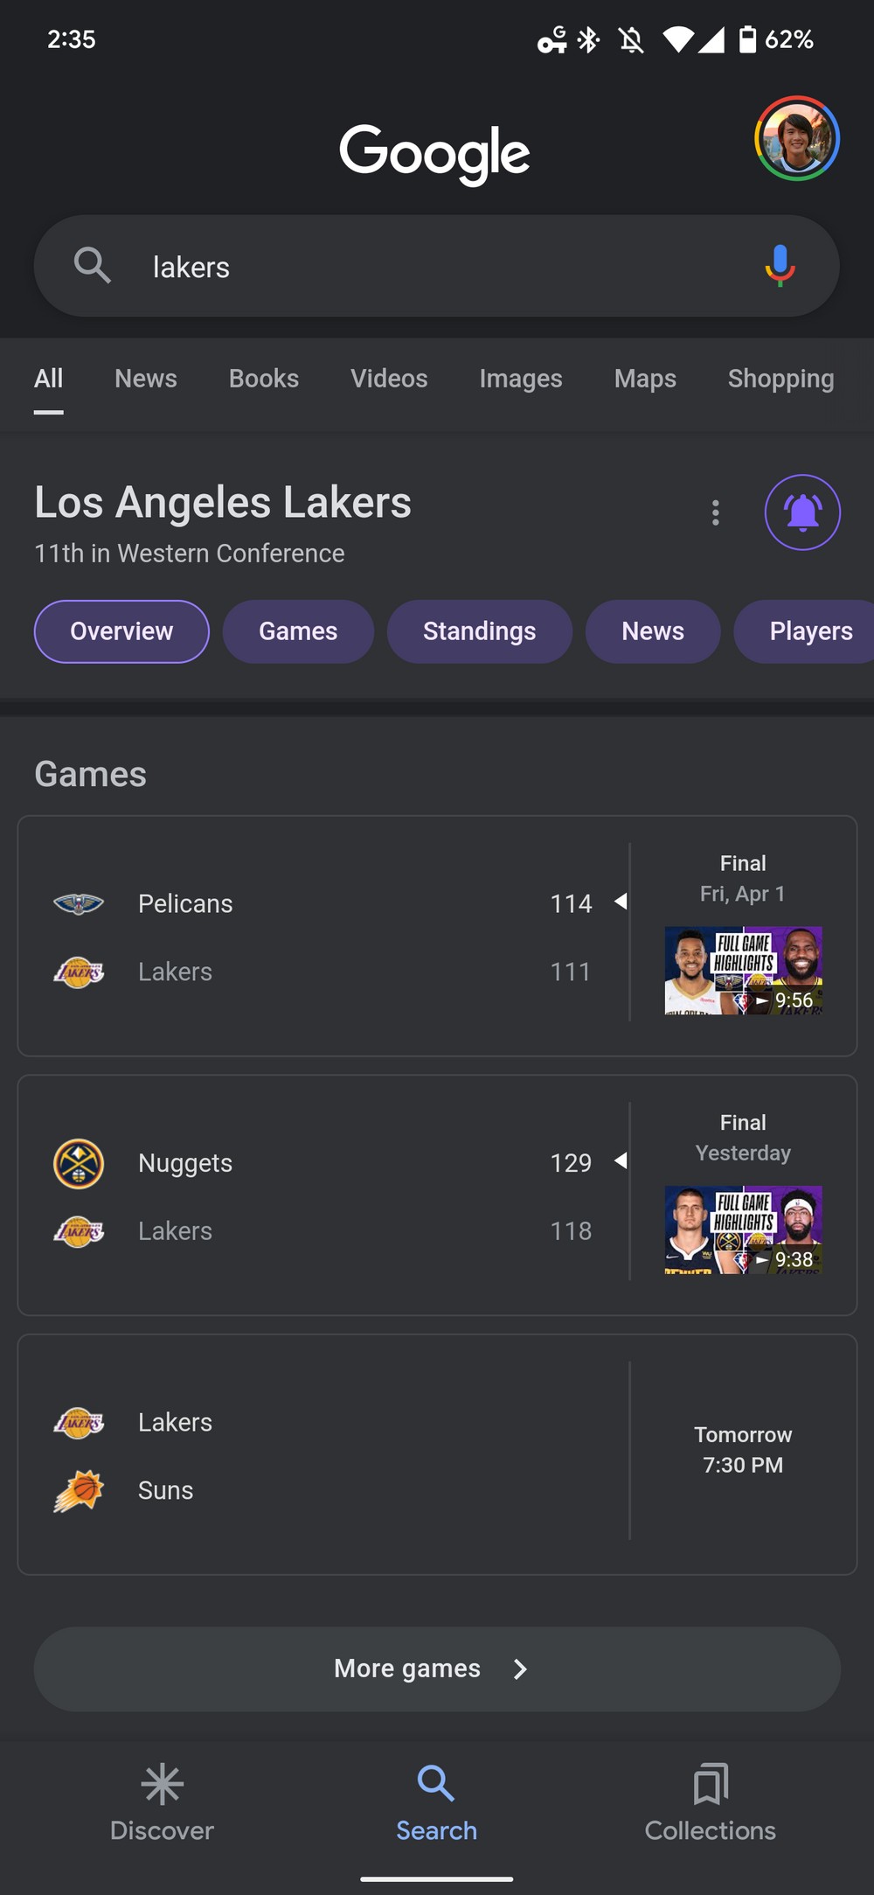The height and width of the screenshot is (1895, 874).
Task: Tap the magnifier icon in search bar
Action: [x=93, y=266]
